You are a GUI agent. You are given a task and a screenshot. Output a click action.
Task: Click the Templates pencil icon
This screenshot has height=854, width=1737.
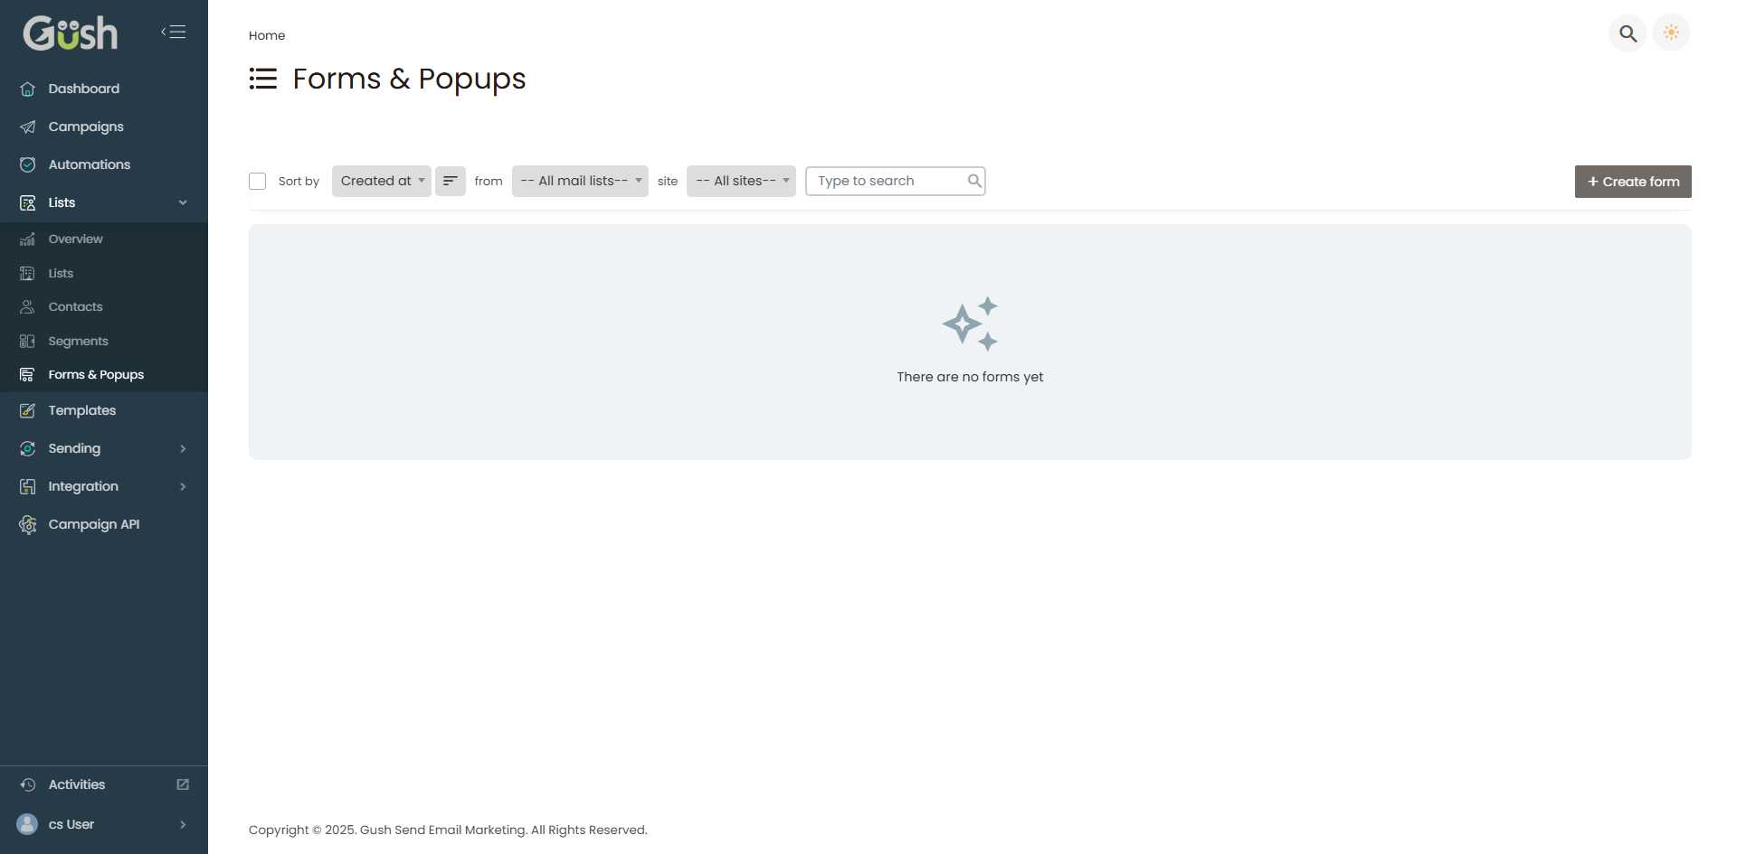click(28, 410)
